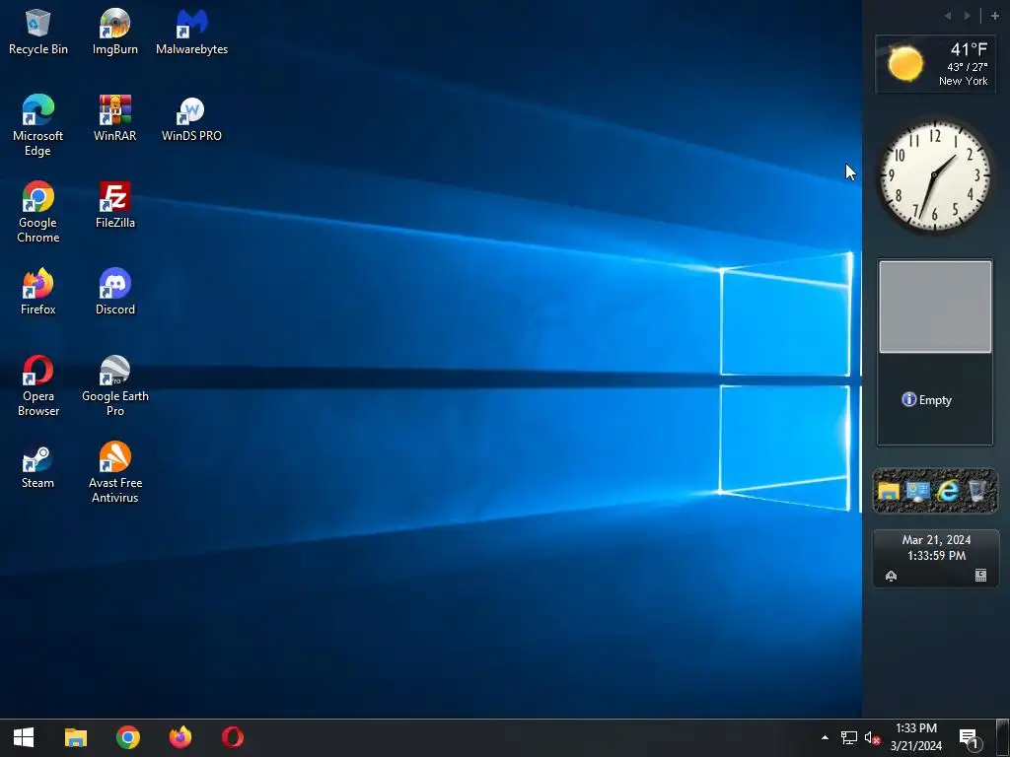Viewport: 1010px width, 757px height.
Task: Open the folder icon in launcher gadget
Action: (x=889, y=491)
